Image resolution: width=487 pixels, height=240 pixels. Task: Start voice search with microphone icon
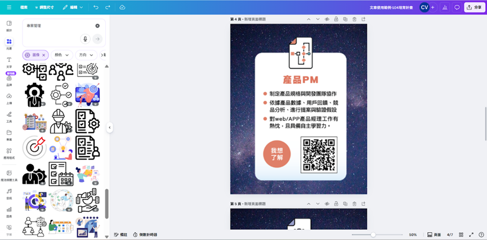pyautogui.click(x=86, y=39)
